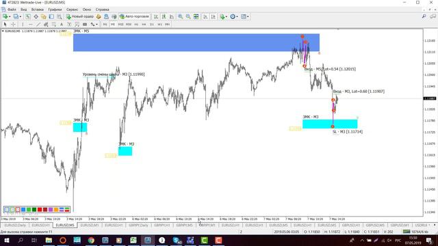Select the text tool A
438x246 pixels.
62,25
